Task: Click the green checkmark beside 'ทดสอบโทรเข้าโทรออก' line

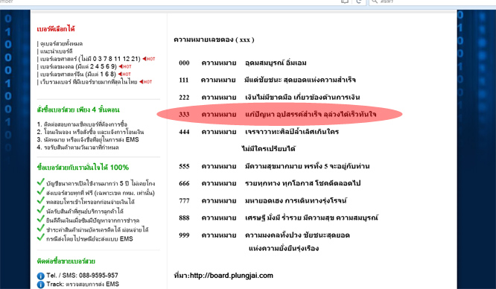Action: (x=40, y=200)
